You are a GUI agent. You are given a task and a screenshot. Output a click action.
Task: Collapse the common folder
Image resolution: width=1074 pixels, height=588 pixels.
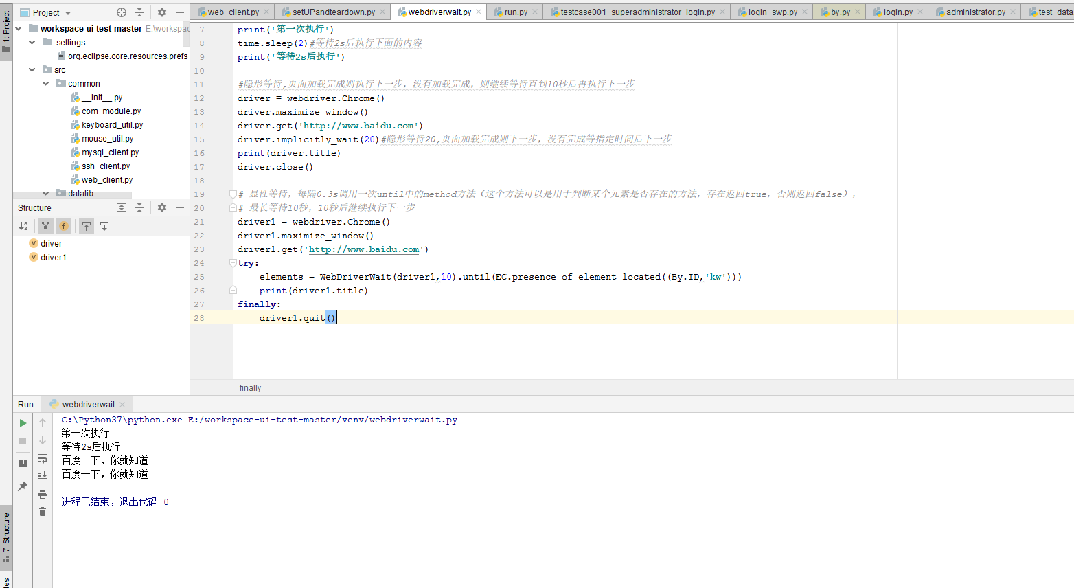pos(46,84)
